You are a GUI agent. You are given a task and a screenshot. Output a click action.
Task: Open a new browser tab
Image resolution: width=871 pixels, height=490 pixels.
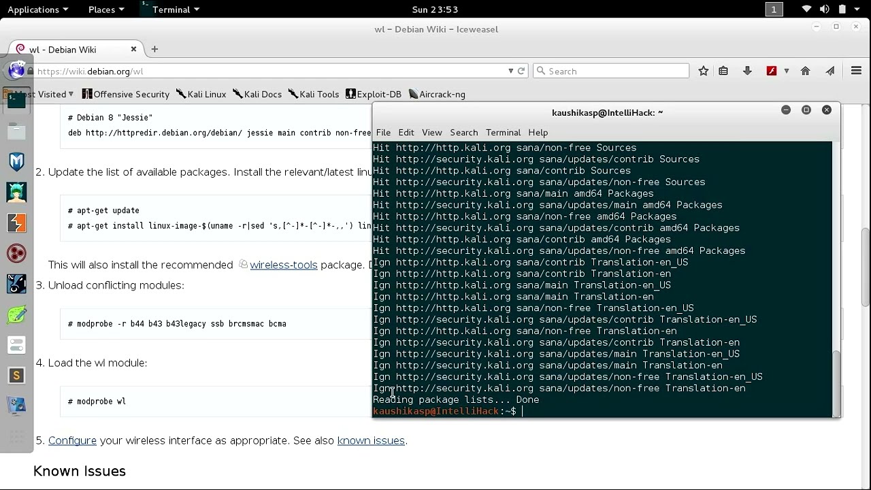coord(154,49)
